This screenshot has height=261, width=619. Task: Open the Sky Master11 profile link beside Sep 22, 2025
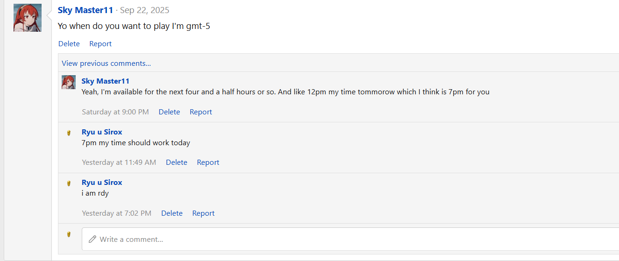click(x=85, y=10)
